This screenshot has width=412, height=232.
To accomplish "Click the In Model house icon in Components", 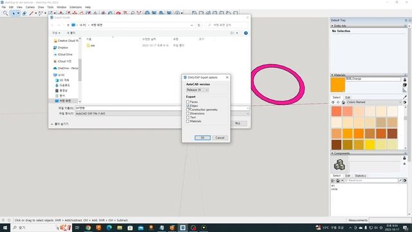I will click(x=338, y=180).
